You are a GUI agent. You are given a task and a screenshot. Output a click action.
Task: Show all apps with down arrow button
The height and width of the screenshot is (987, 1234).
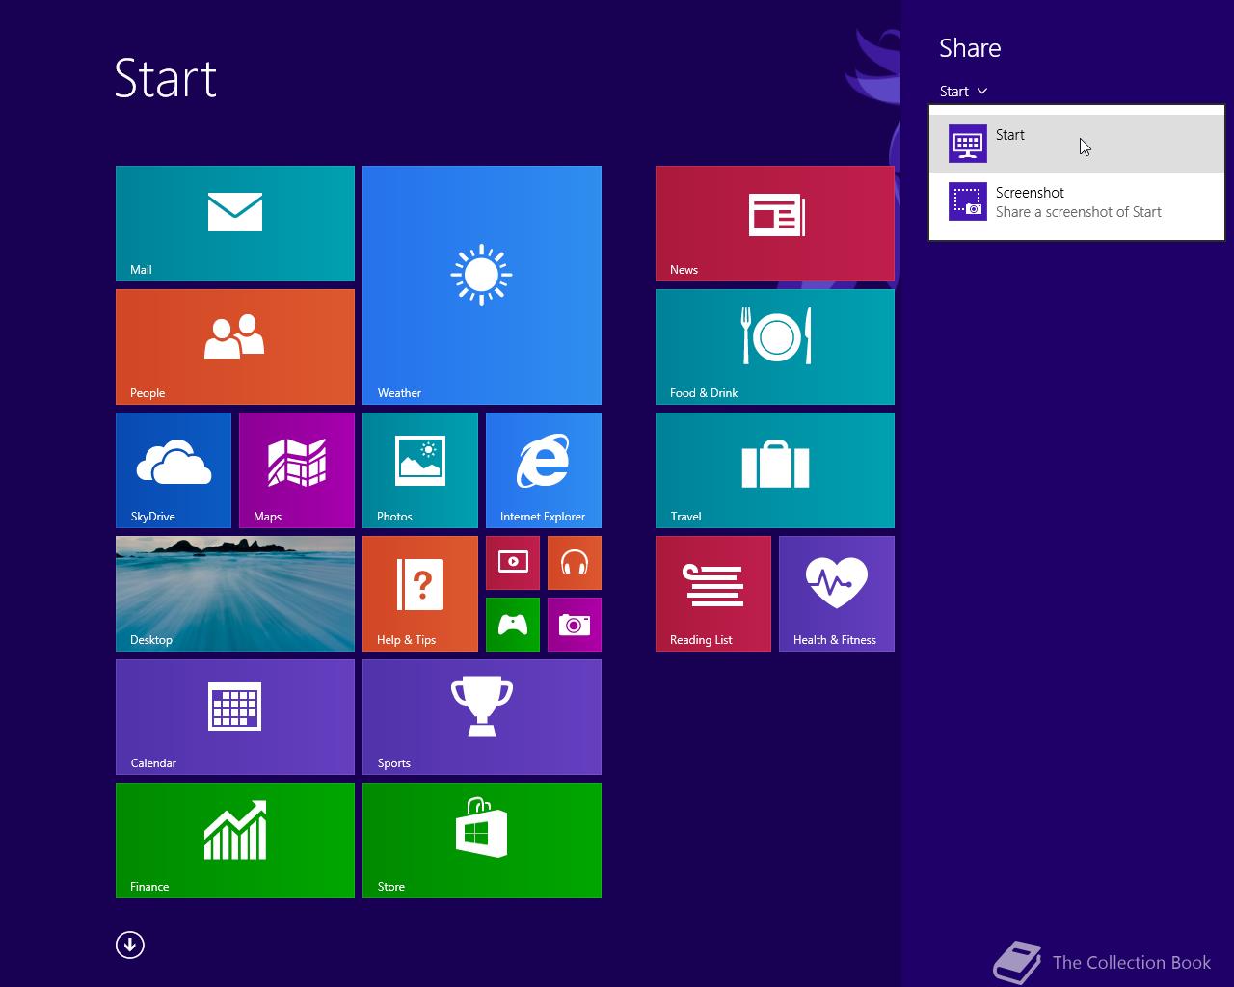pos(130,945)
